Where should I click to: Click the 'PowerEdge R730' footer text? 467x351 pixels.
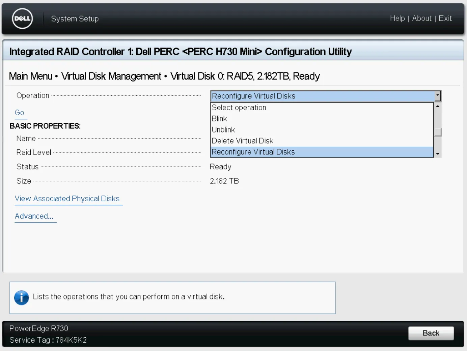coord(39,328)
